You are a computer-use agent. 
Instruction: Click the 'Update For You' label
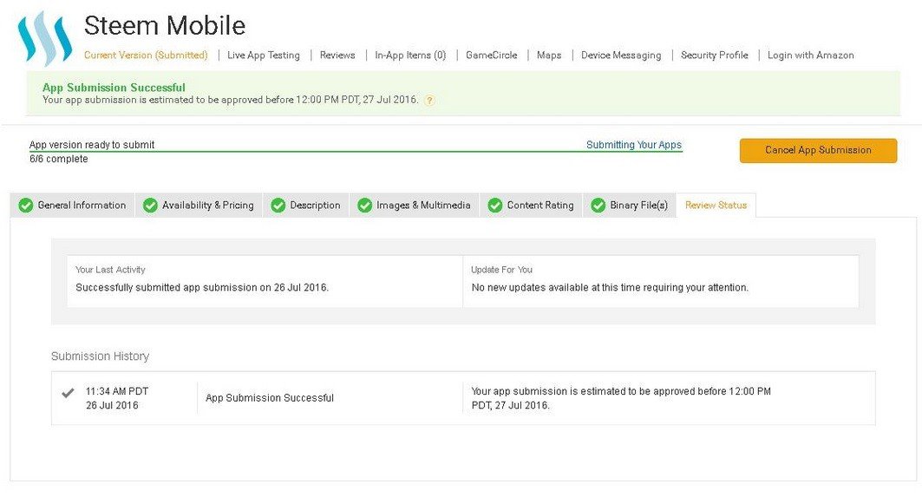(x=501, y=270)
